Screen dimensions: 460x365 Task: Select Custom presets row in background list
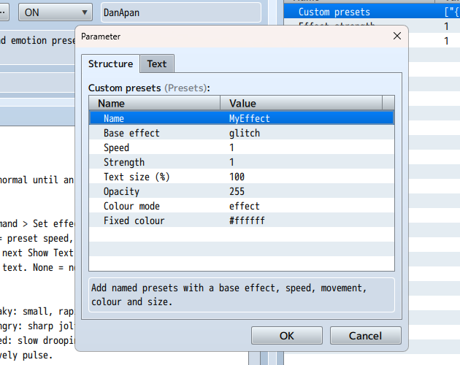tap(372, 12)
